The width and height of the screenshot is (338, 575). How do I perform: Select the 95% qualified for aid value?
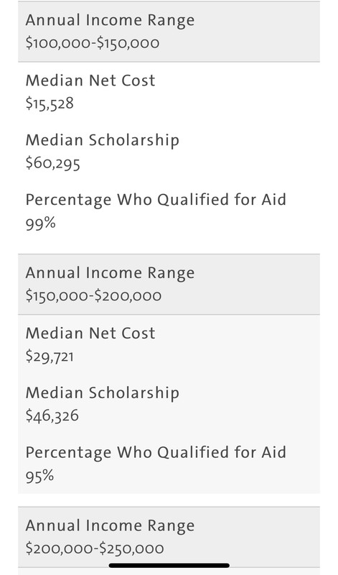[40, 476]
